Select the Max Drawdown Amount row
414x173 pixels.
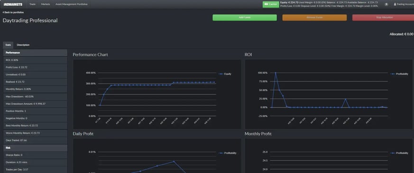35,104
